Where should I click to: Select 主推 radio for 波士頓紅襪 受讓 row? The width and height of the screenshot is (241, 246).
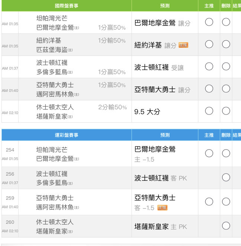point(209,67)
